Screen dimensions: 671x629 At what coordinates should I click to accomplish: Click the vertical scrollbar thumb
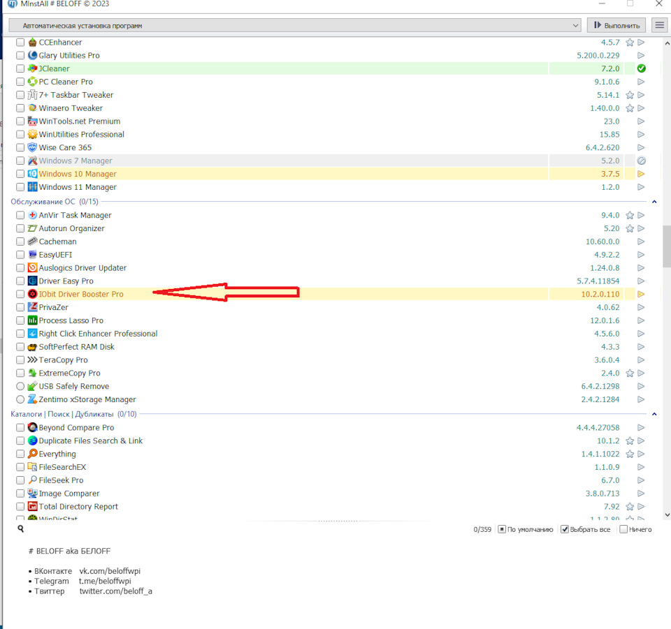point(667,246)
